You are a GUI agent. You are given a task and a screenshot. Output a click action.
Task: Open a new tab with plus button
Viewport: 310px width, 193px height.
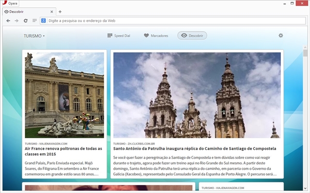[x=60, y=12]
